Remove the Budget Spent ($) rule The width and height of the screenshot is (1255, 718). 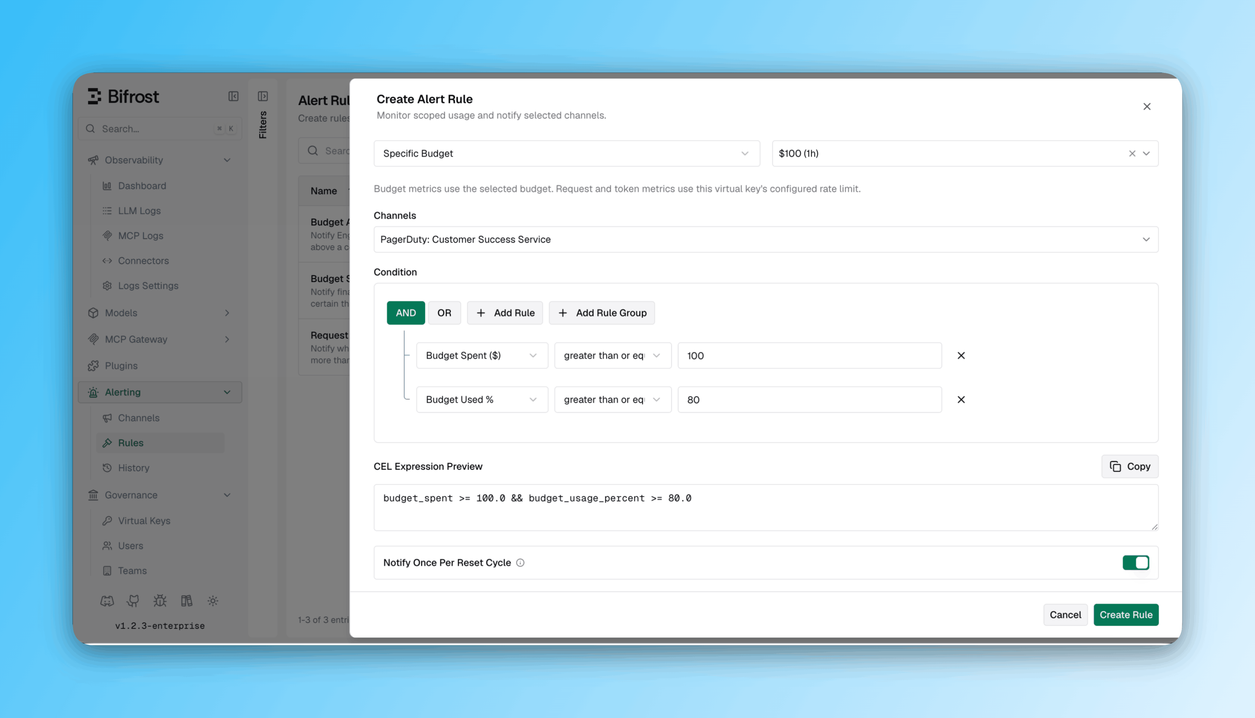(961, 356)
